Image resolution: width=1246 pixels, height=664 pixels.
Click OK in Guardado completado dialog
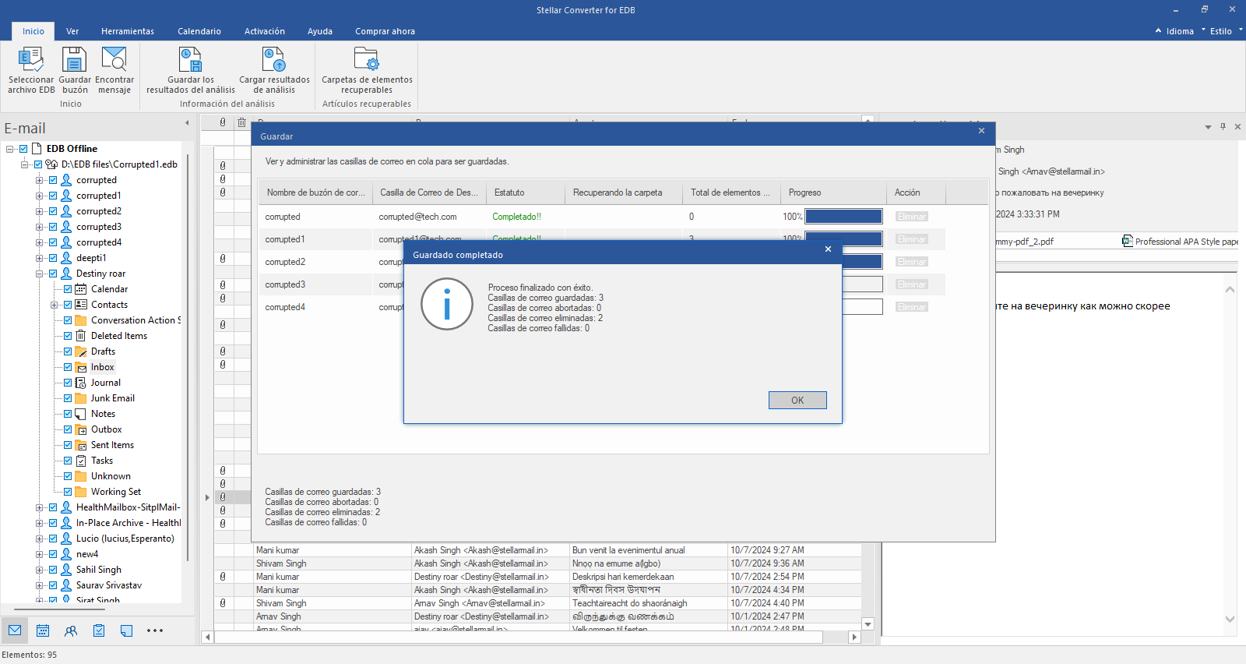(797, 400)
